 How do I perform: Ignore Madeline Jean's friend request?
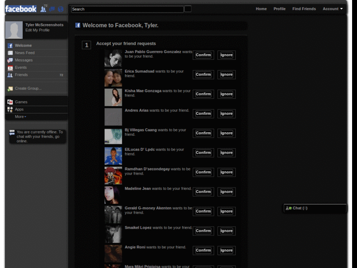pyautogui.click(x=226, y=192)
